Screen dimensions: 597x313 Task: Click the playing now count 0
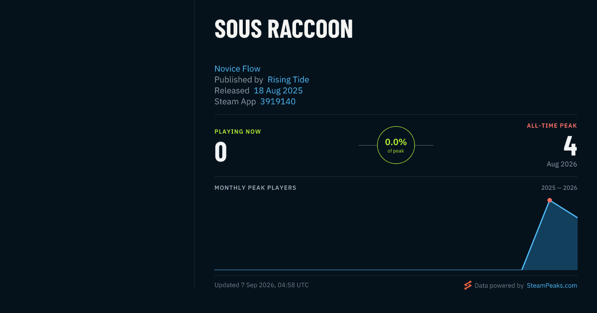221,152
